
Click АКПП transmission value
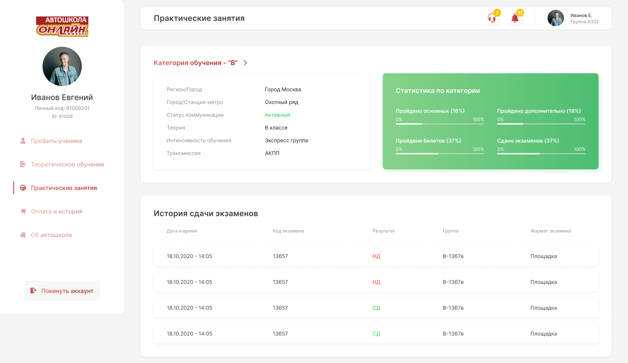pos(272,153)
